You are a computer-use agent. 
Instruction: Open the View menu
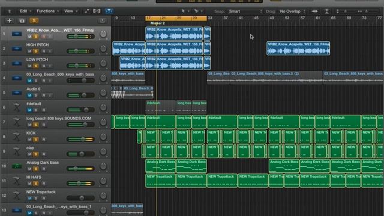71,11
